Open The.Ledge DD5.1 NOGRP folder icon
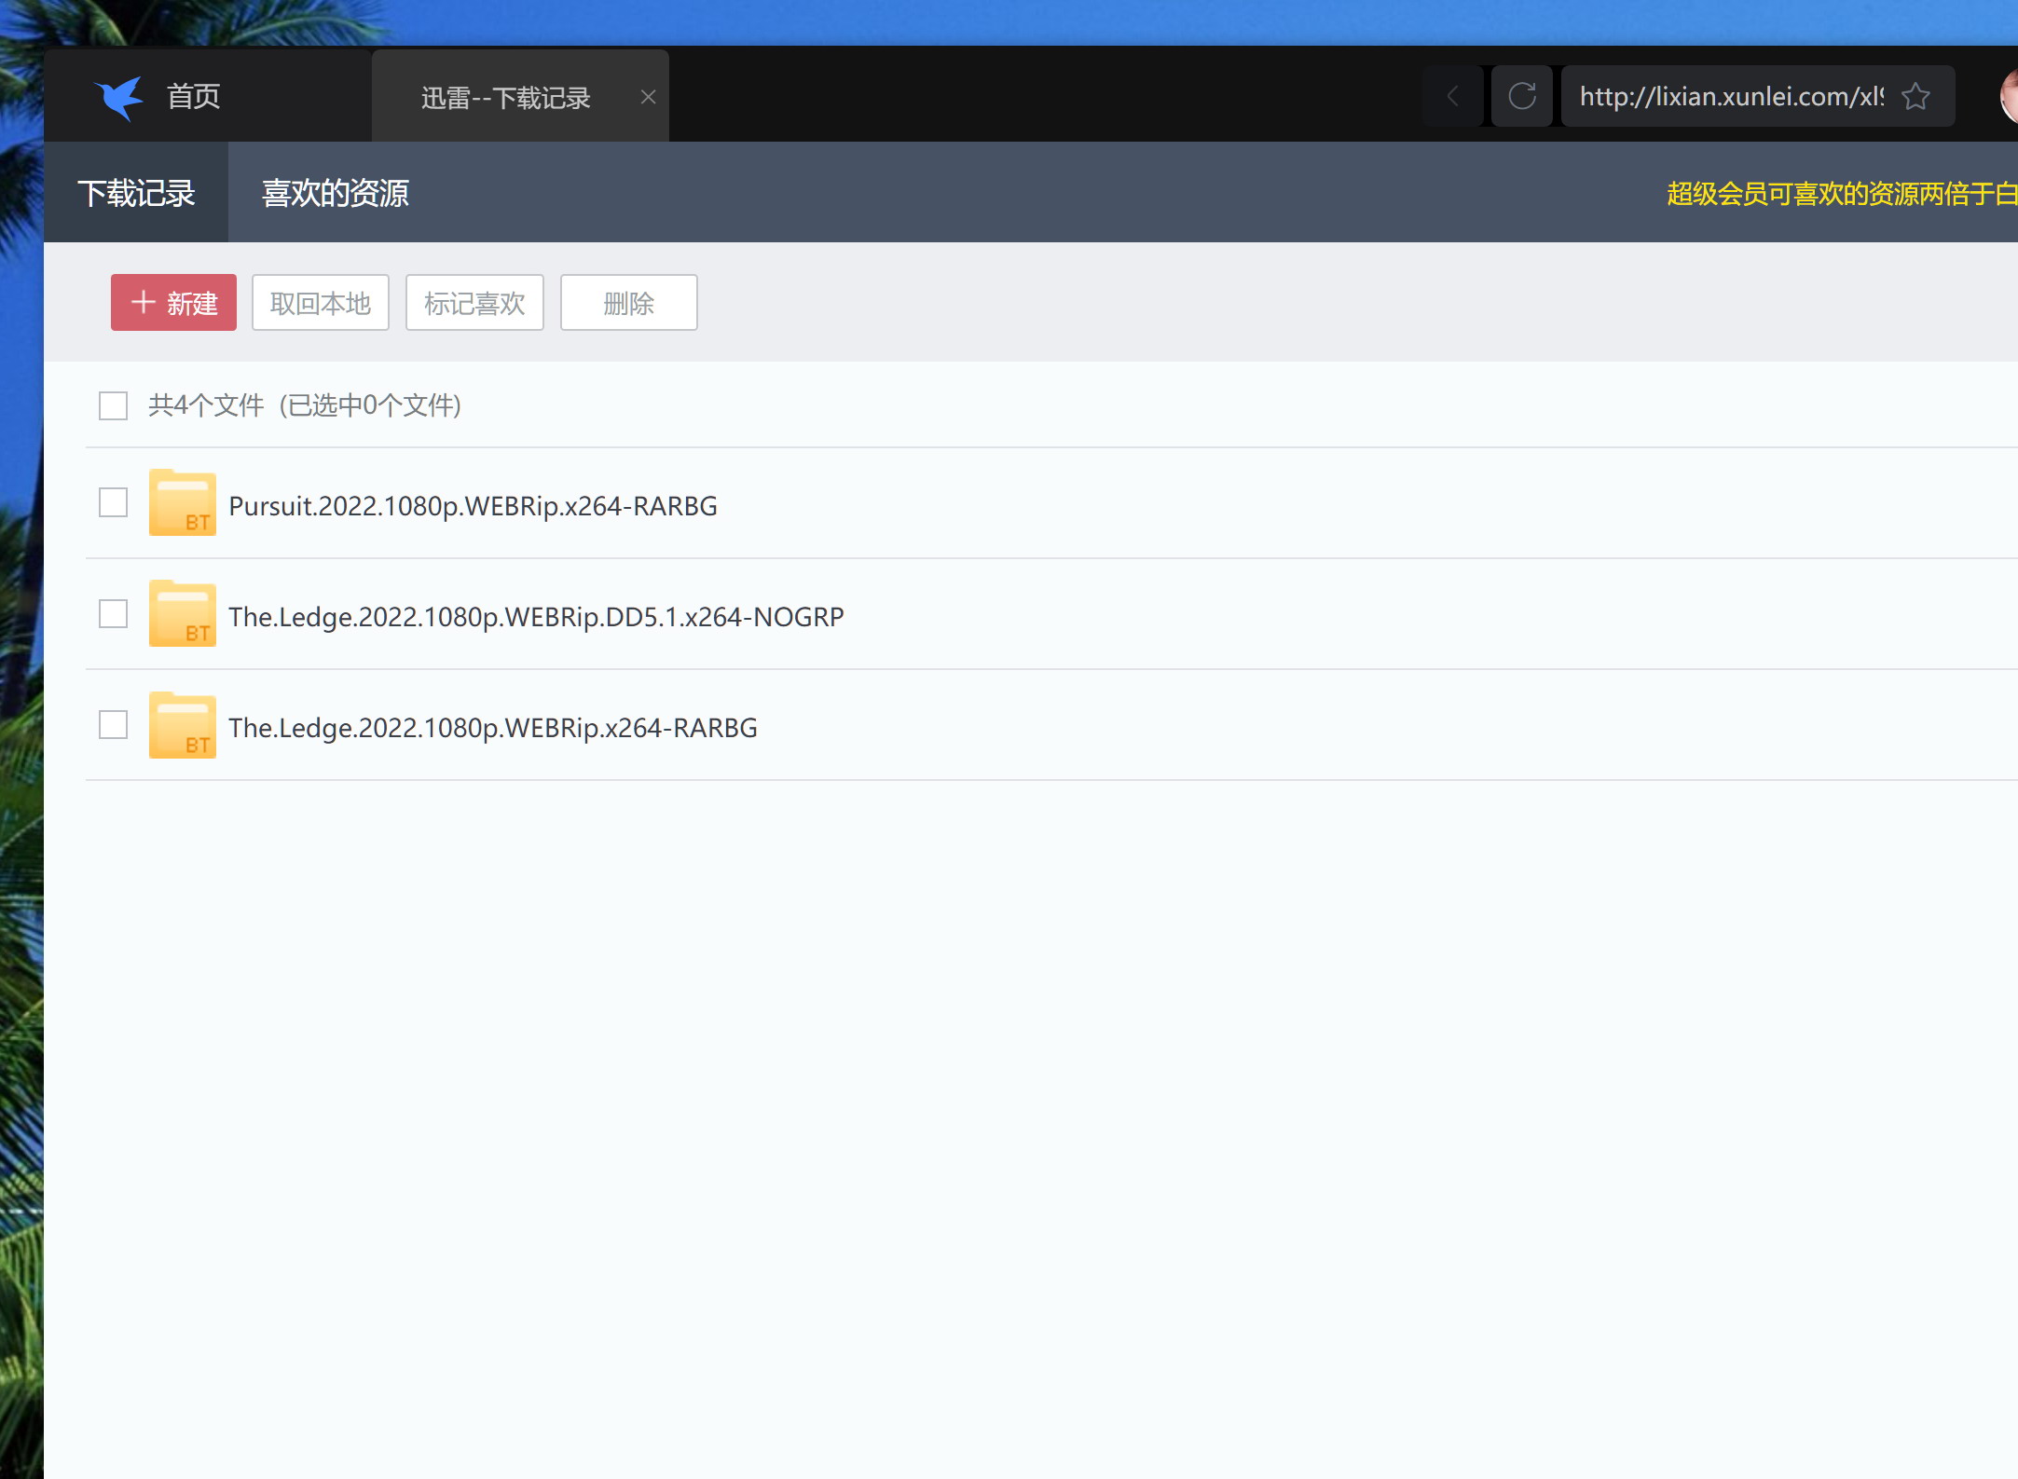 click(x=183, y=615)
